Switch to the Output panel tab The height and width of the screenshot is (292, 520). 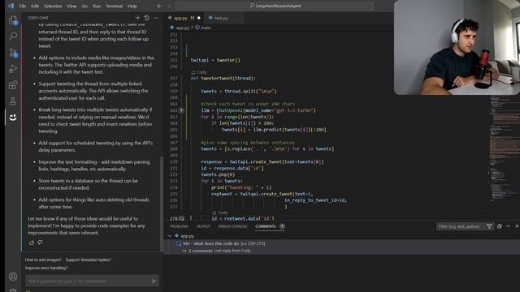tap(203, 226)
